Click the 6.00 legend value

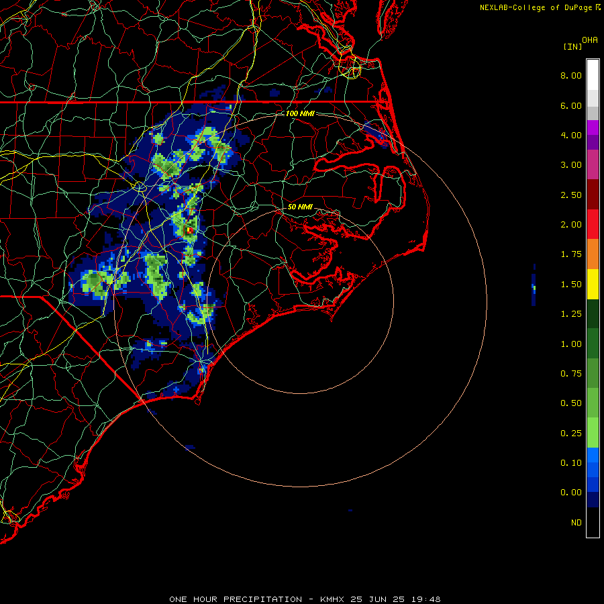point(571,105)
